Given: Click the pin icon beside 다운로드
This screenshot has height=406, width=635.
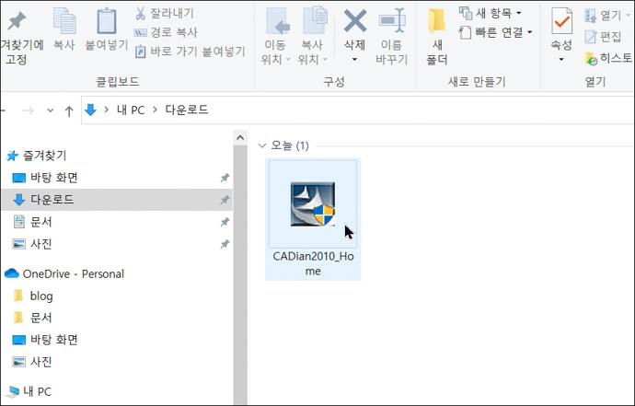Looking at the screenshot, I should [225, 200].
